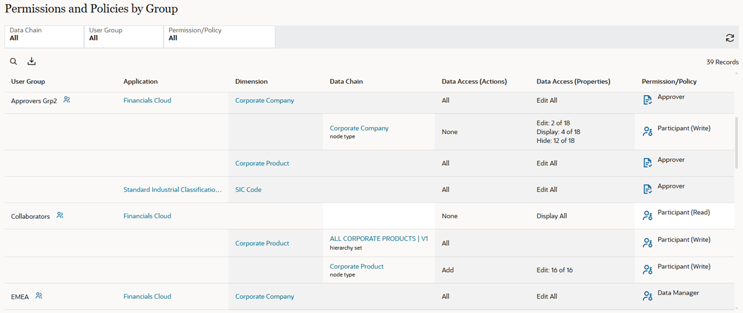Click the download records icon
The height and width of the screenshot is (313, 743).
point(32,62)
